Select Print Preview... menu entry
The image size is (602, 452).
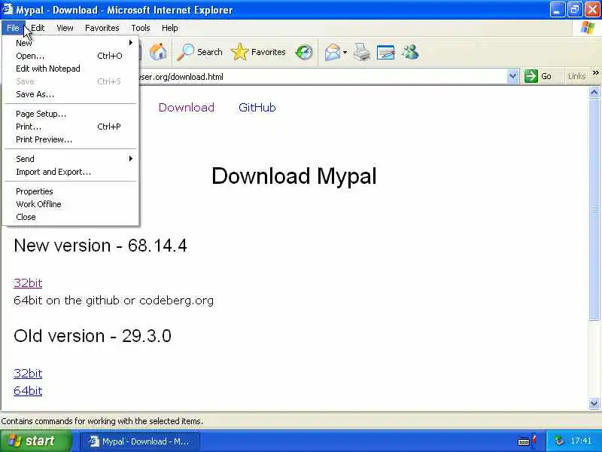pos(70,139)
